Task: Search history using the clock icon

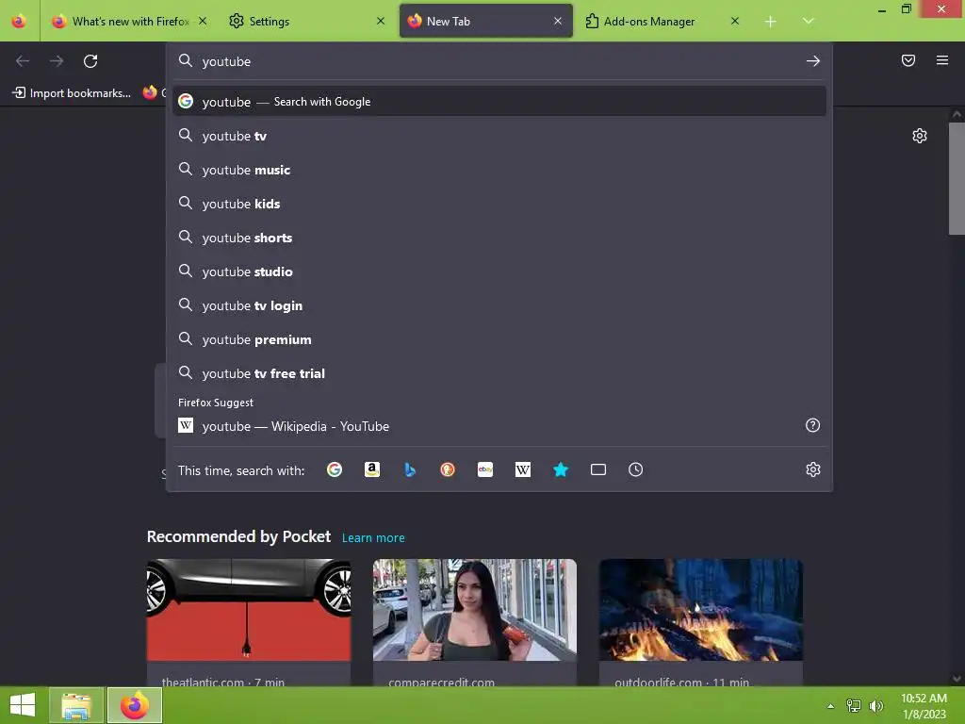Action: pos(636,469)
